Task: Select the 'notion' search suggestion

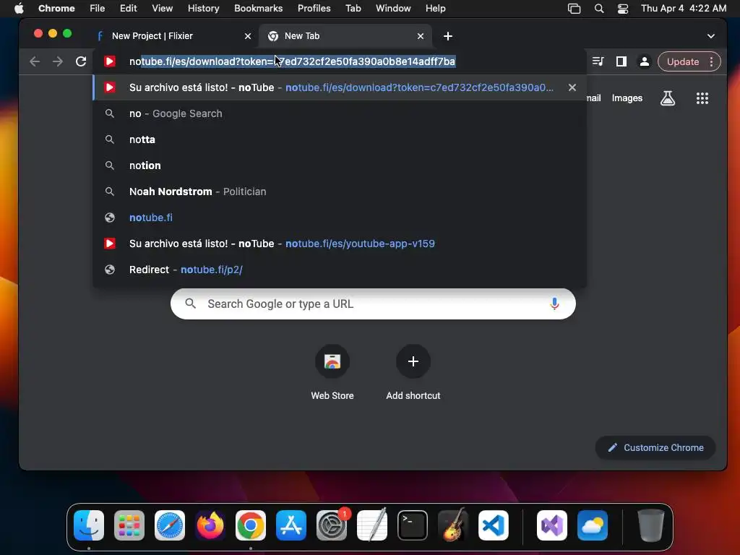Action: [x=340, y=165]
